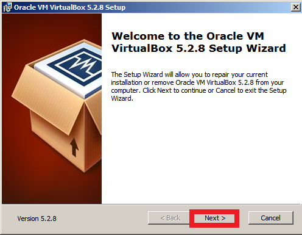This screenshot has width=302, height=235.
Task: Click the Welcome to the Oracle VM heading line
Action: [188, 36]
